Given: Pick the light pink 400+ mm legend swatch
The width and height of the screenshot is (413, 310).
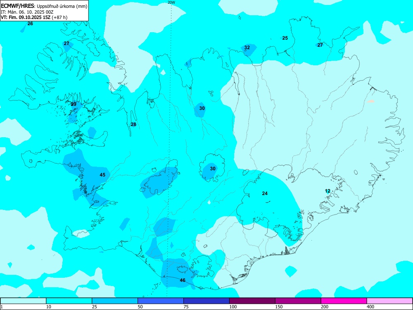Looking at the screenshot, I should click(x=390, y=301).
